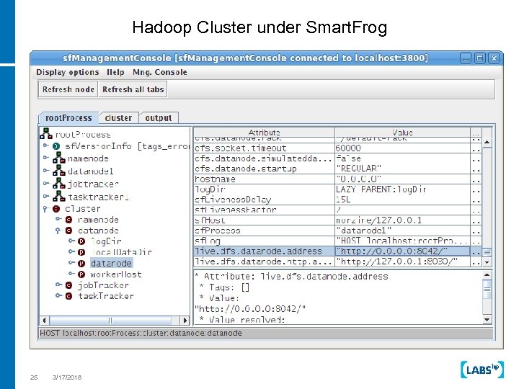The height and width of the screenshot is (389, 519).
Task: Click the Refresh all tabs button
Action: 133,89
